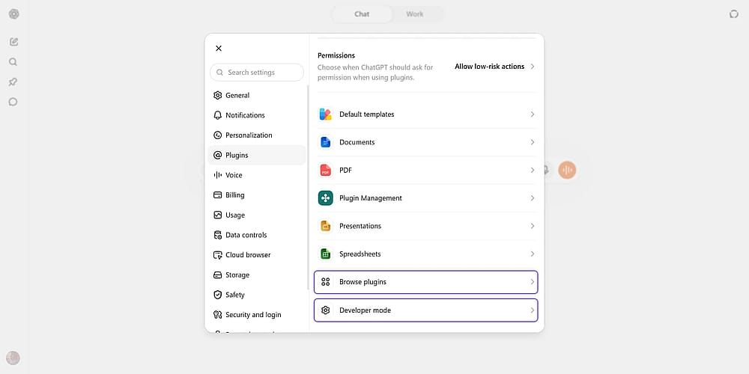Screen dimensions: 749x374
Task: Click the ChatGPT logo icon in sidebar
Action: pos(13,13)
